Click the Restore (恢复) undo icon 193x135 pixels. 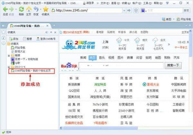point(36,9)
